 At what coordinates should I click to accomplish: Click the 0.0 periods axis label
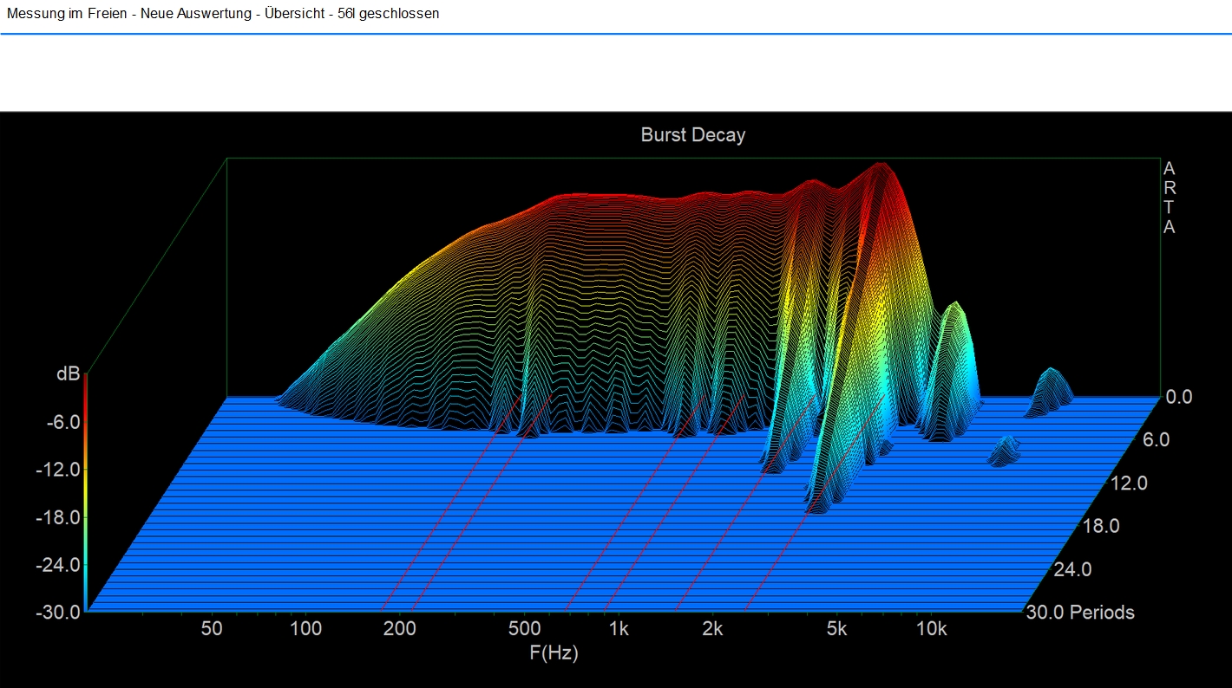(1179, 397)
